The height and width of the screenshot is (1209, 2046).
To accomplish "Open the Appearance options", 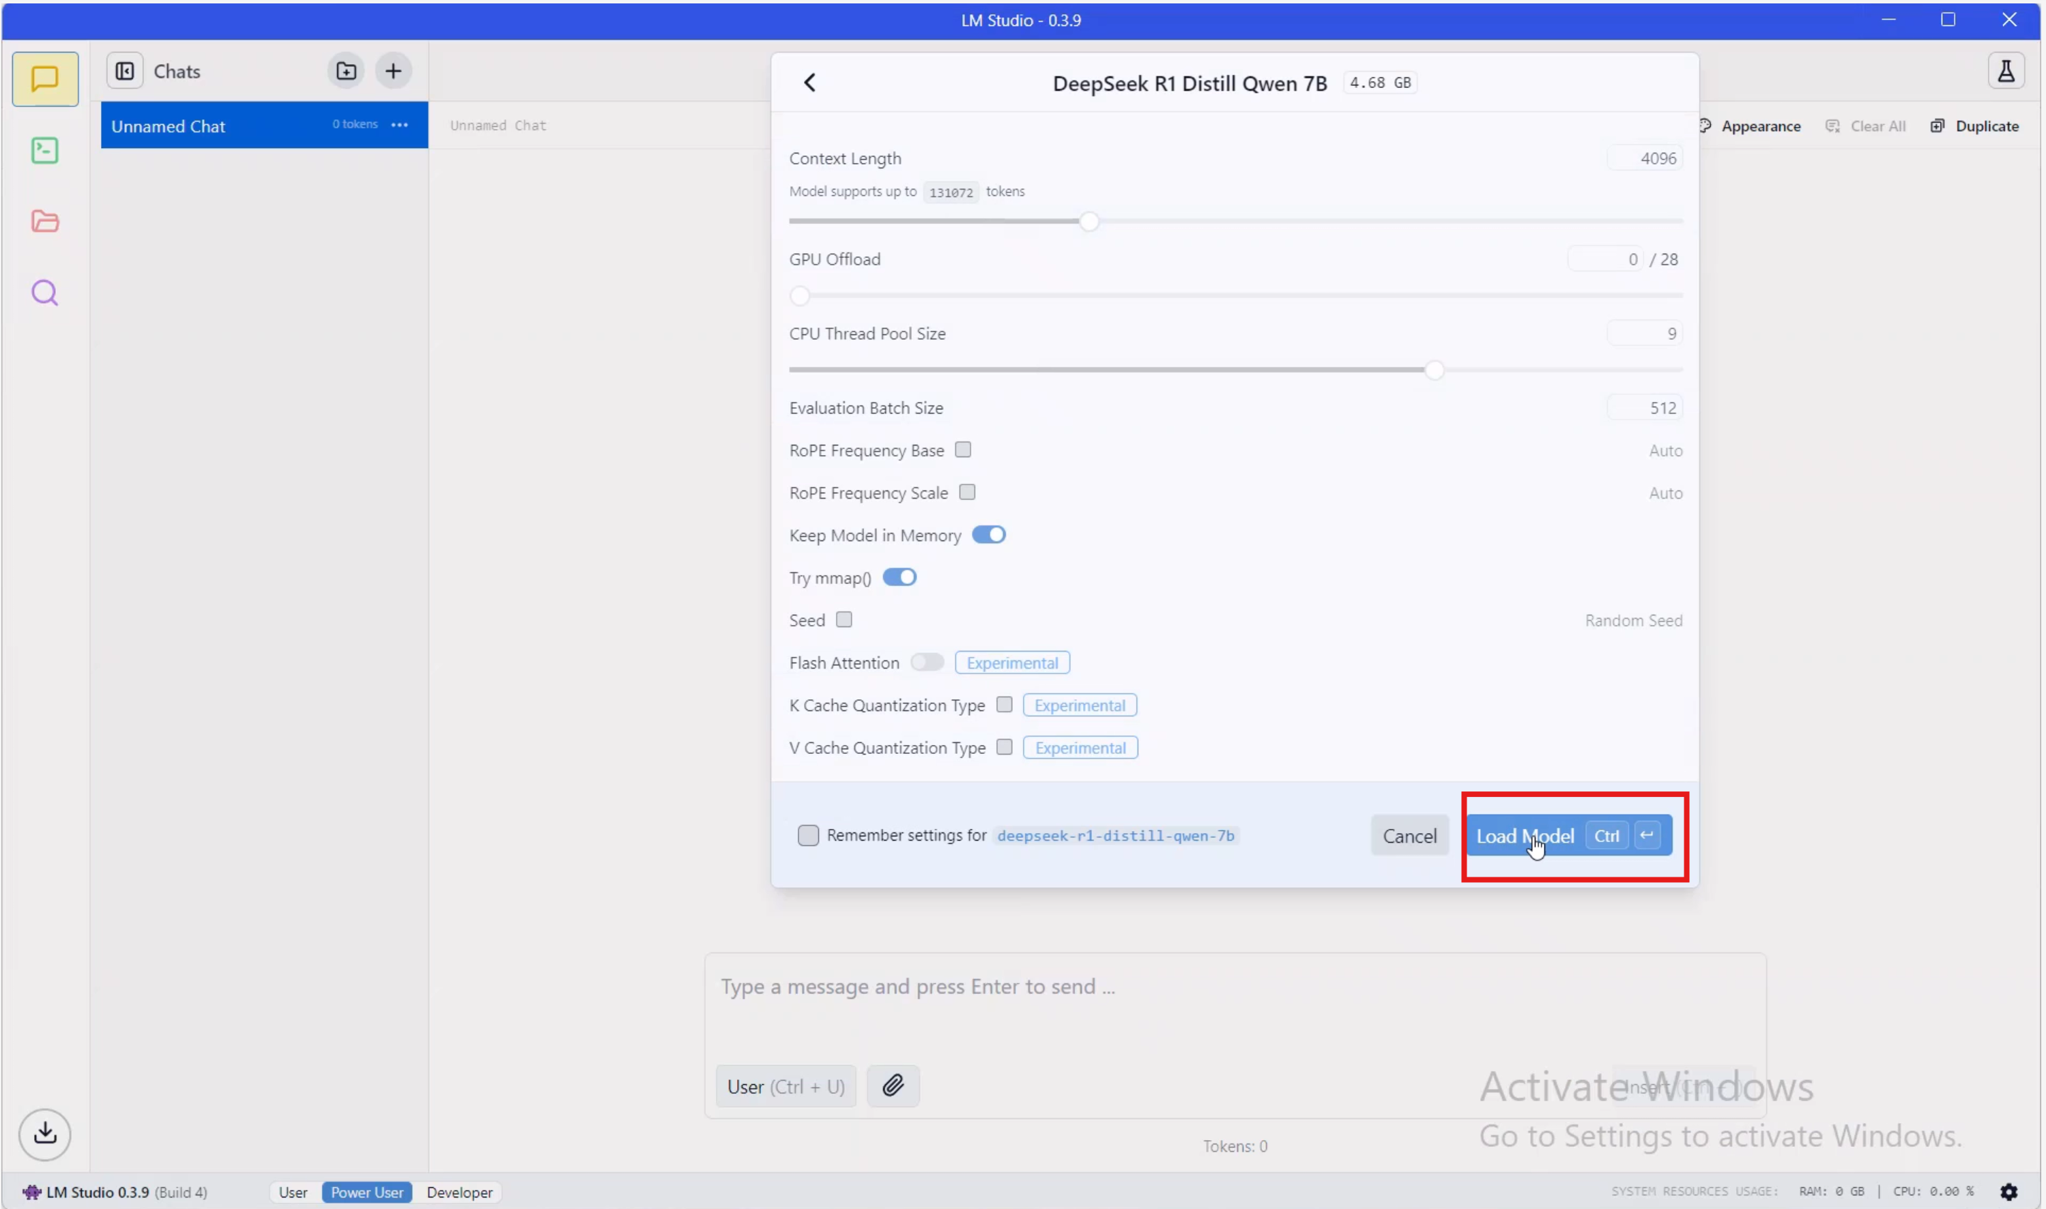I will (1750, 126).
